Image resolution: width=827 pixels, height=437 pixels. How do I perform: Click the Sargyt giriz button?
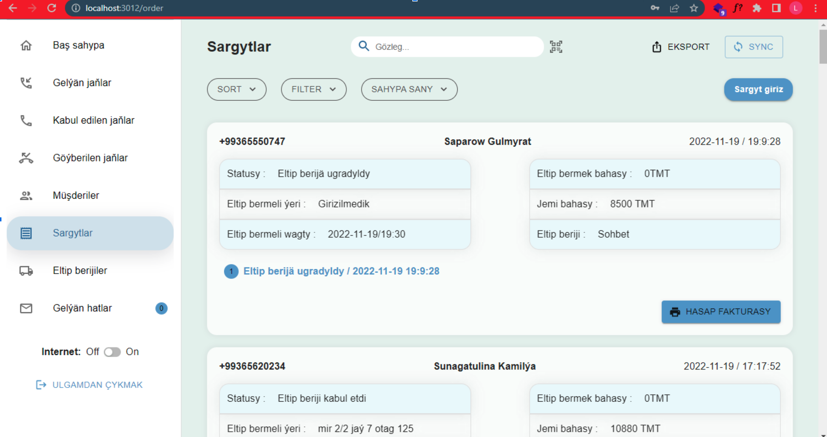(758, 89)
